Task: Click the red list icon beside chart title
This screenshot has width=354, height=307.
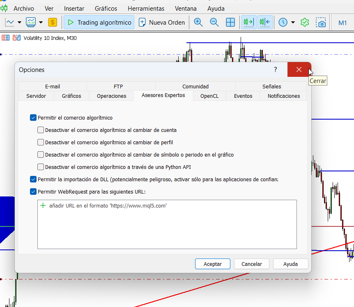Action: (5, 38)
